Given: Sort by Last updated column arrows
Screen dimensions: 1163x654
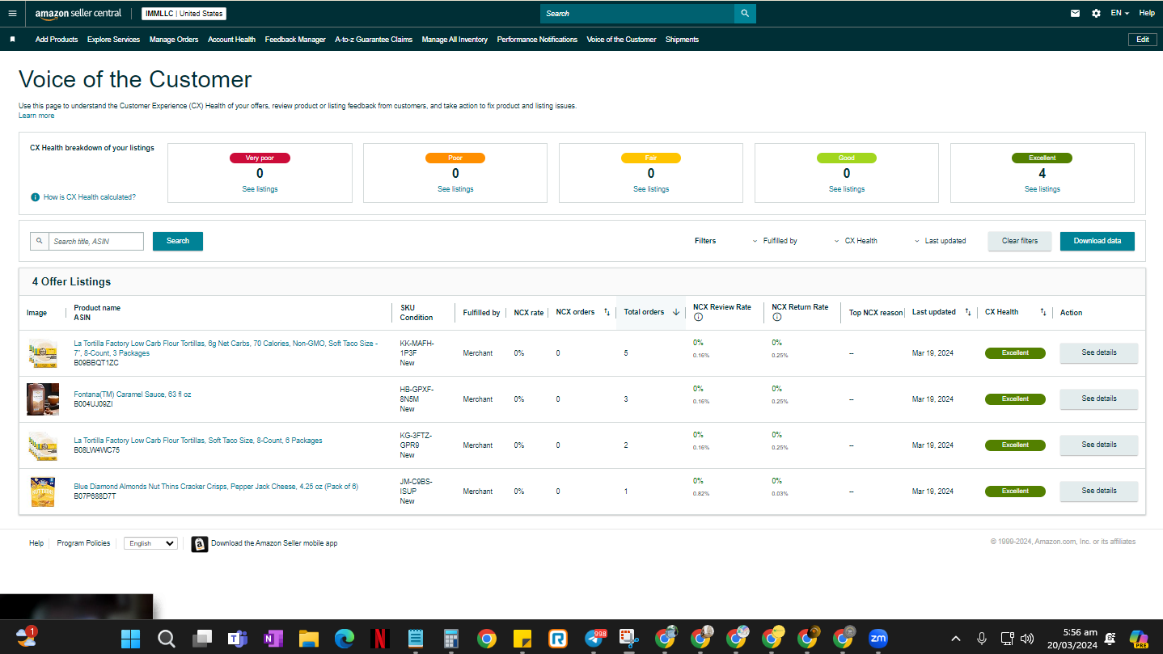Looking at the screenshot, I should (x=968, y=312).
